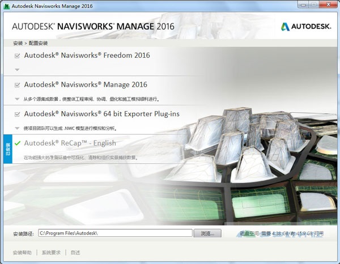
Task: Click the blue 已安装 installed tab
Action: coord(8,149)
